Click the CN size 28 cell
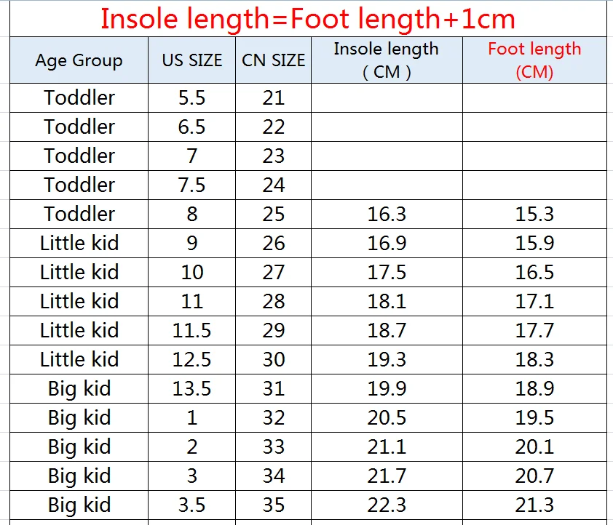Image resolution: width=613 pixels, height=525 pixels. 273,301
